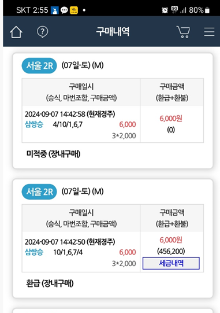
Task: Select the 10/1,6,7/4 horse combination
Action: [68, 252]
